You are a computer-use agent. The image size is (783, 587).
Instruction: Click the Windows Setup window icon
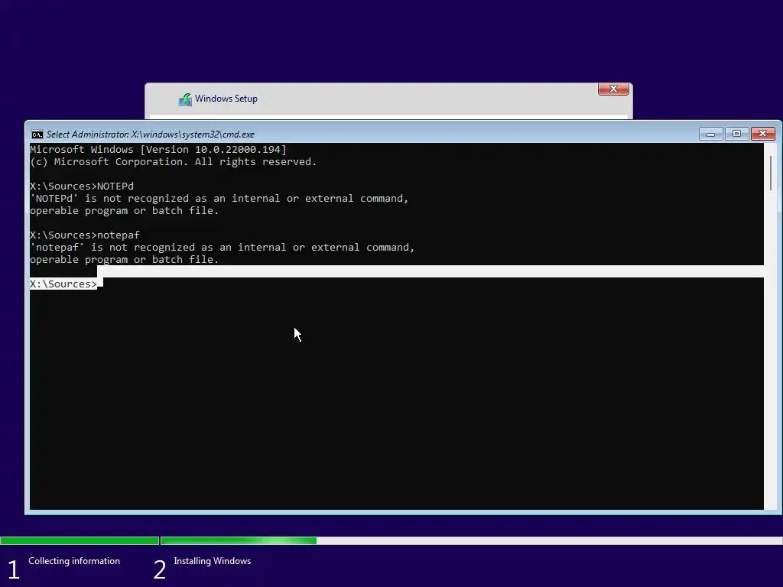coord(185,99)
